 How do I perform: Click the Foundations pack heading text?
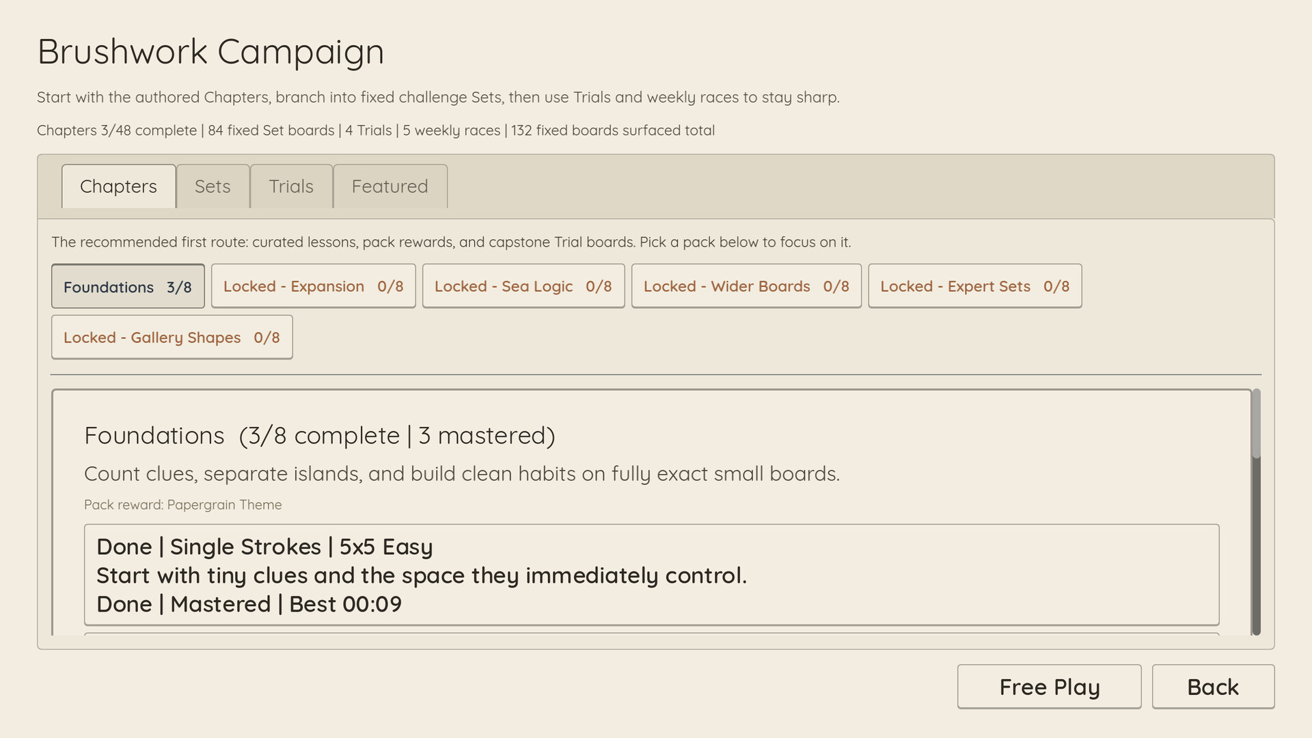319,435
